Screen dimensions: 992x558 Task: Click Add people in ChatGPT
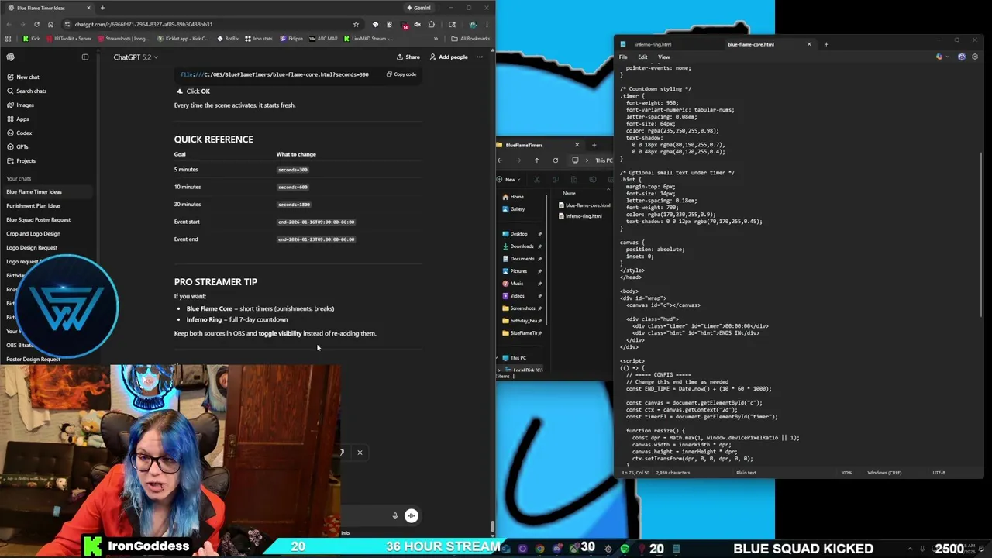click(x=449, y=57)
